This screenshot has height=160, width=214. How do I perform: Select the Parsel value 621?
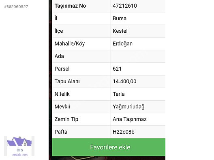click(x=117, y=69)
